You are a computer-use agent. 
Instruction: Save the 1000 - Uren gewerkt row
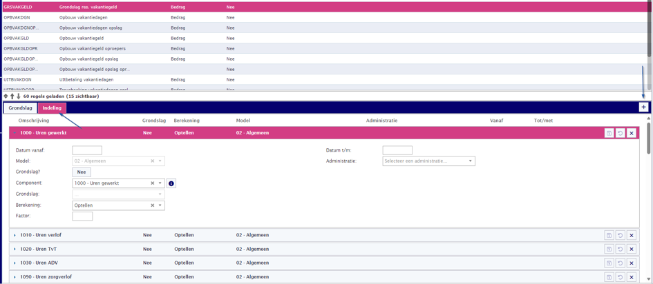coord(609,133)
